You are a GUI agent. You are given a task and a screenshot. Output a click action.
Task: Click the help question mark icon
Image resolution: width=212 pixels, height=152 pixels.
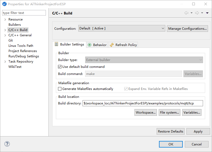click(7, 144)
